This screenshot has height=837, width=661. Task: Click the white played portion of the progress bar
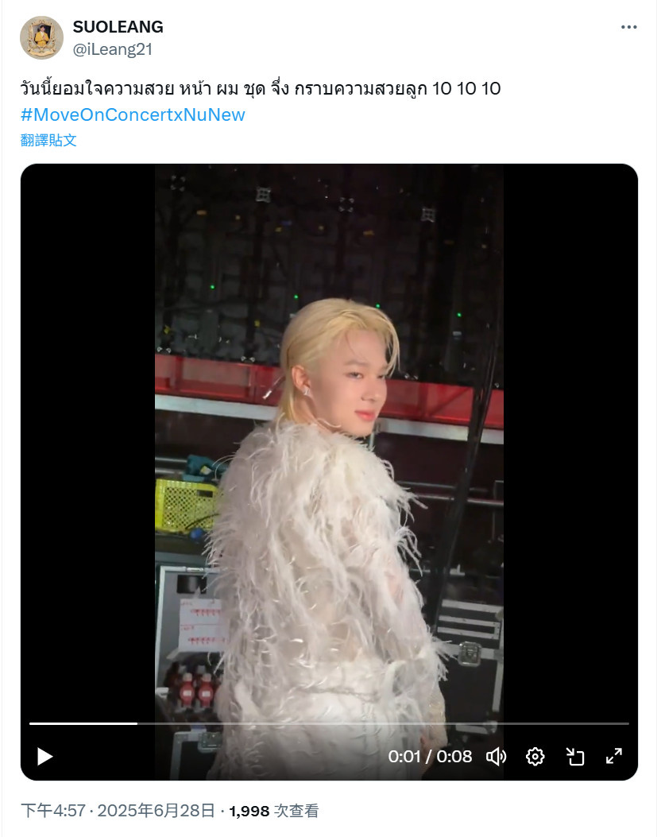click(x=83, y=723)
